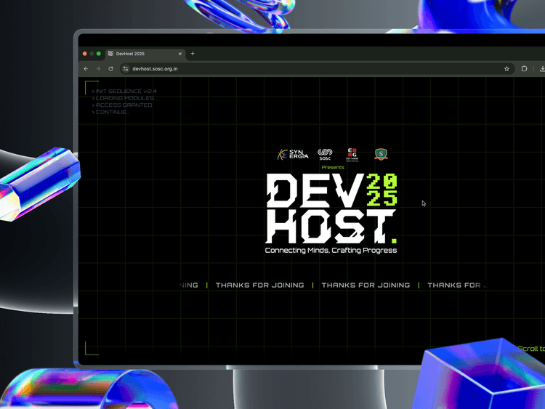Click the browser forward arrow
The image size is (545, 409).
[98, 69]
